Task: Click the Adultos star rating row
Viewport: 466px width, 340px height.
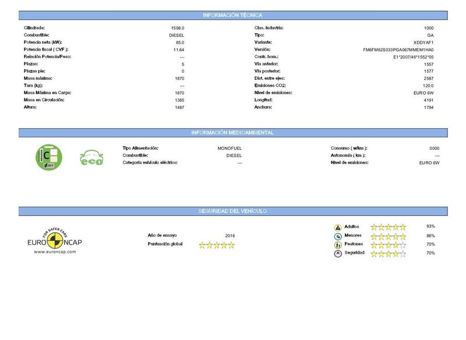Action: [x=388, y=228]
